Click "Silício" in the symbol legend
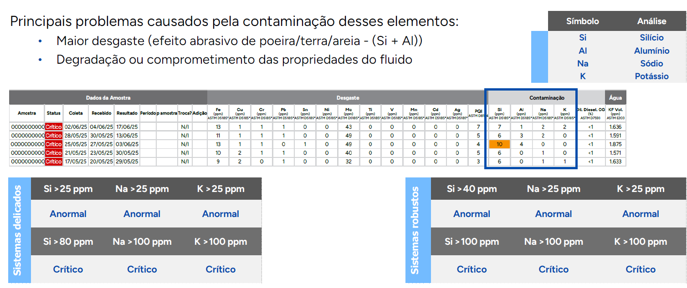The image size is (687, 288). tap(651, 38)
